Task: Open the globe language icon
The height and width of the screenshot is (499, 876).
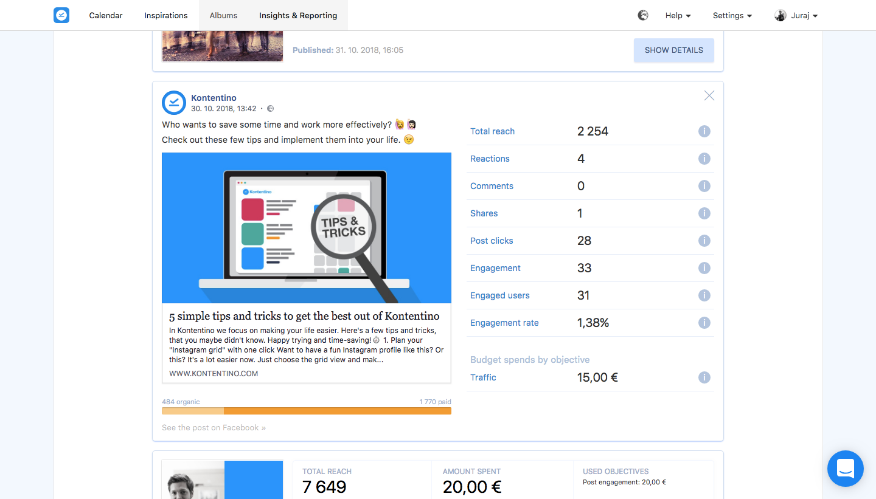Action: tap(643, 15)
